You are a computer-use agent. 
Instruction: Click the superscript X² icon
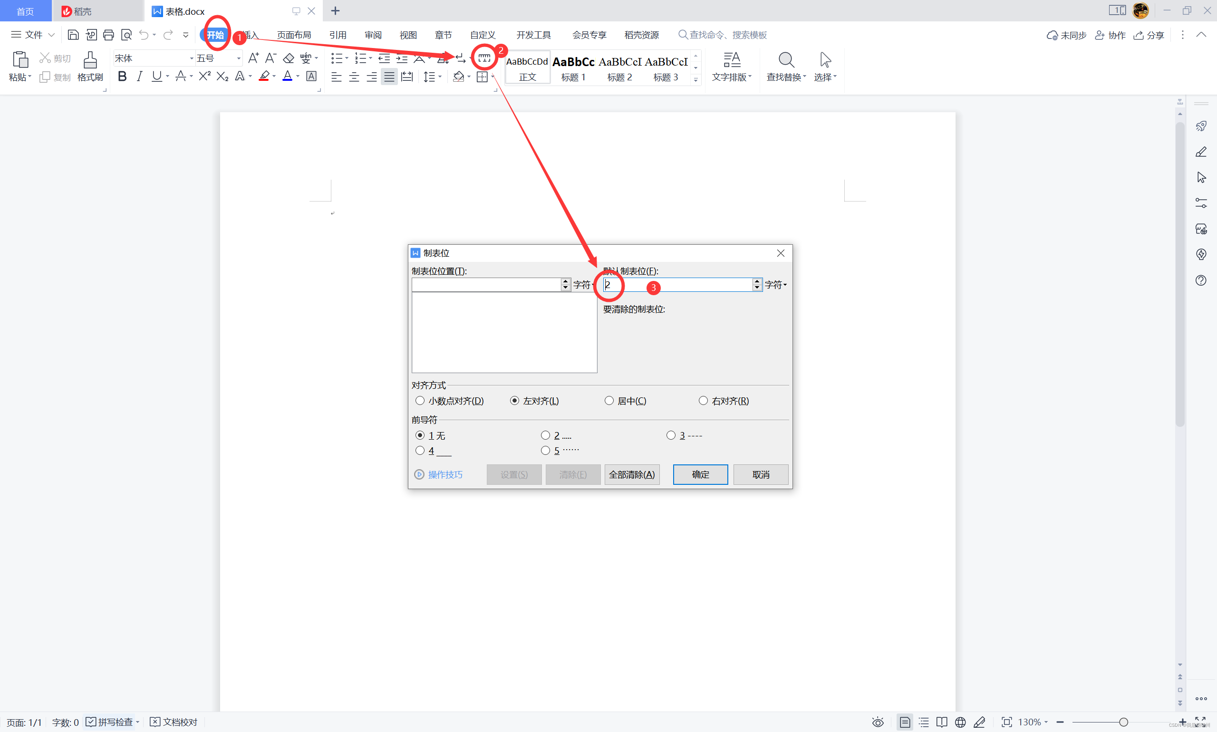pyautogui.click(x=204, y=77)
